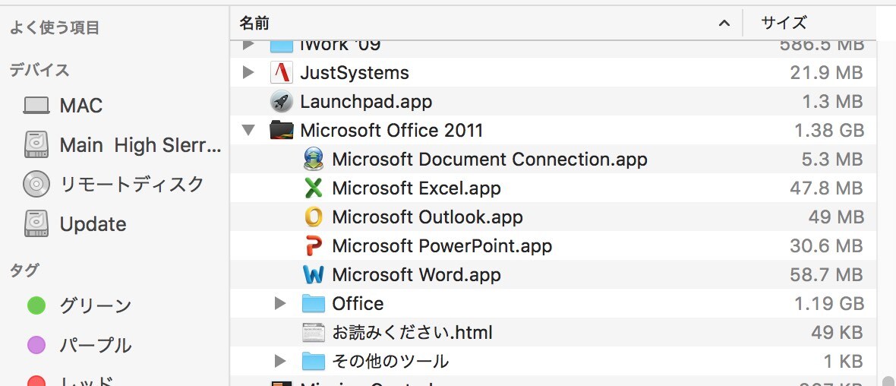Screen dimensions: 896x386
Task: Click the デバイス sidebar heading
Action: tap(39, 71)
